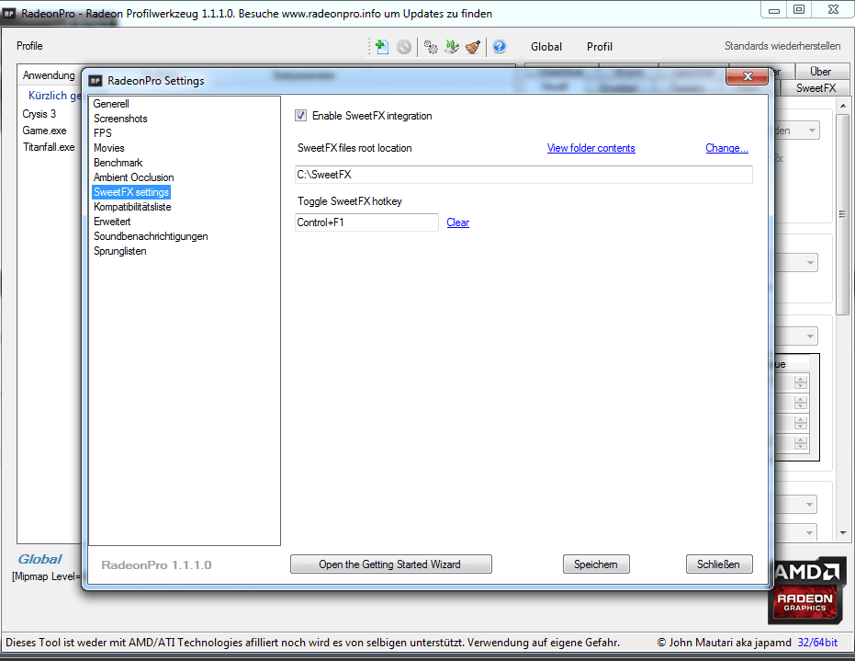Open the gears settings icon in the toolbar

(x=431, y=48)
